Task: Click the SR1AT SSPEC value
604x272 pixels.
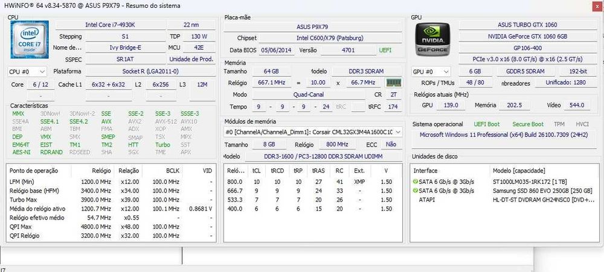Action: pyautogui.click(x=125, y=60)
